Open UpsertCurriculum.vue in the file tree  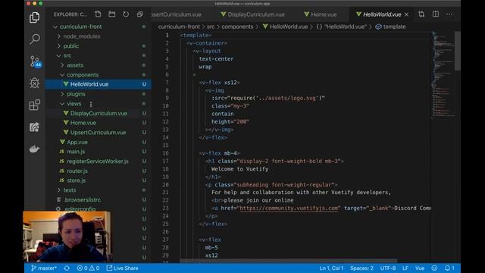pyautogui.click(x=98, y=133)
